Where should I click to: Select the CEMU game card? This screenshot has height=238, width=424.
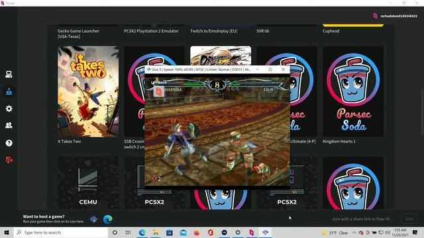88,182
